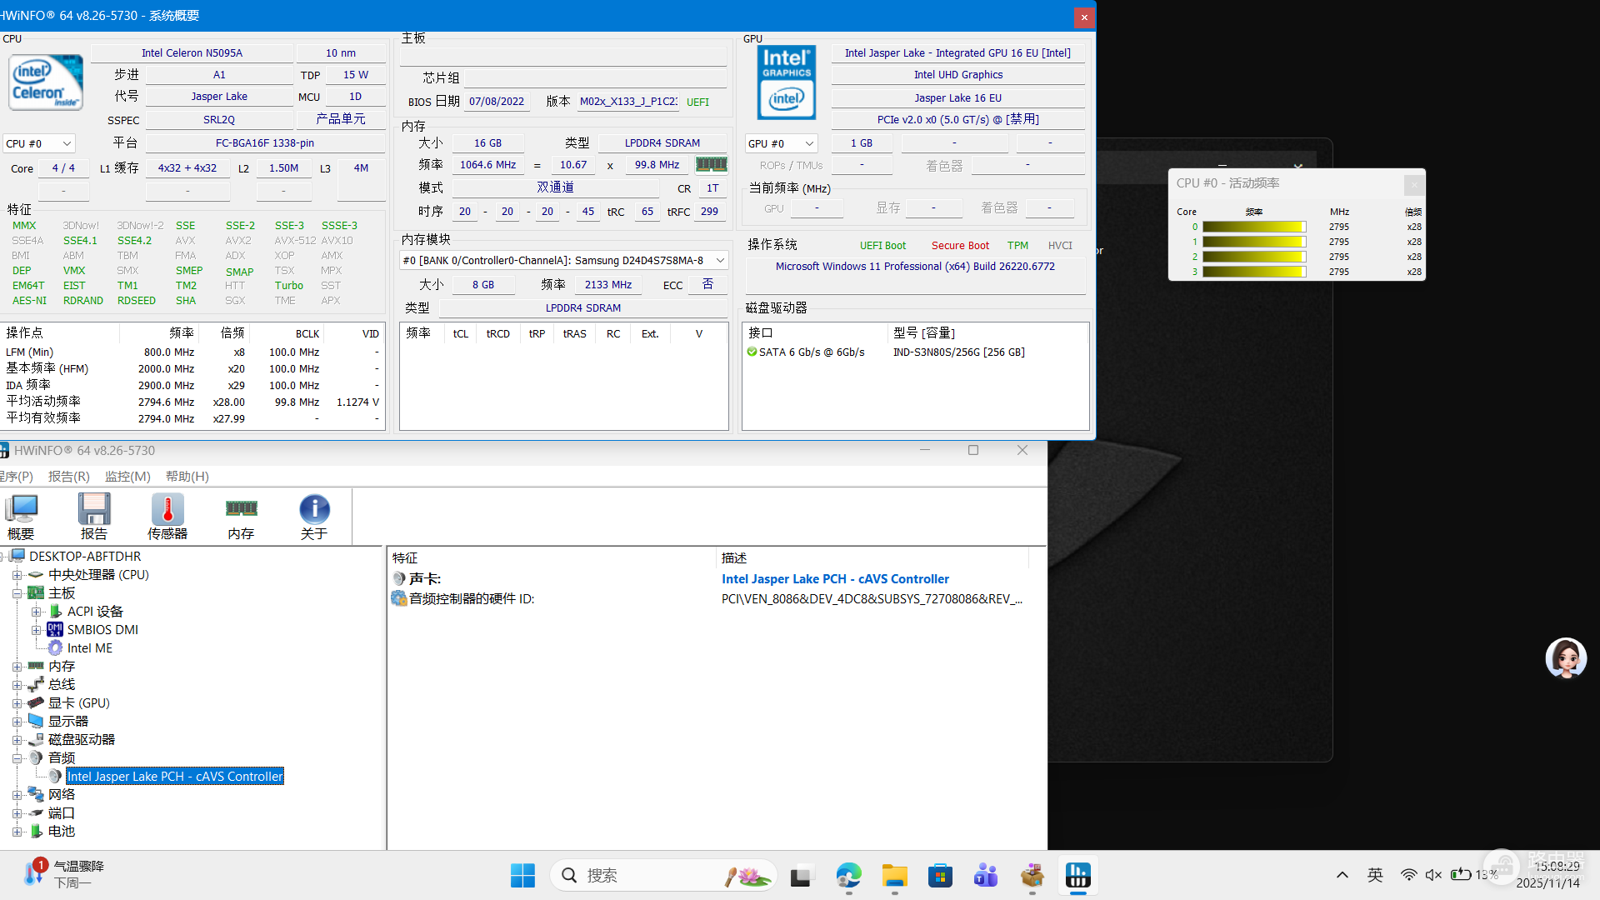
Task: Click the Intel Jasper Lake PCH cAVS Controller link
Action: pyautogui.click(x=835, y=578)
